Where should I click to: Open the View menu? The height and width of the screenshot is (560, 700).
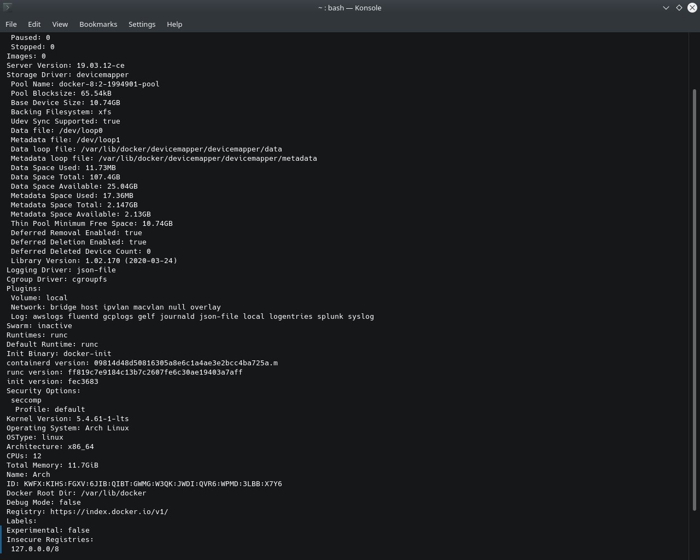[60, 24]
